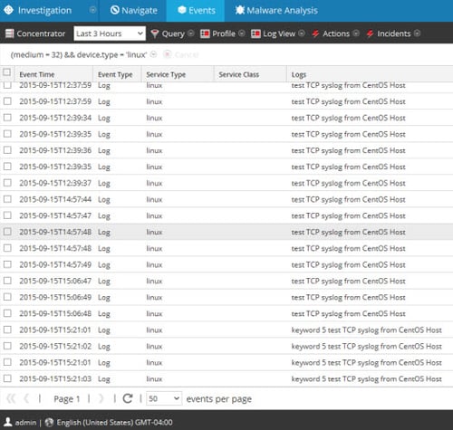Viewport: 453px width, 430px height.
Task: Click the Profile icon in toolbar
Action: click(x=205, y=33)
